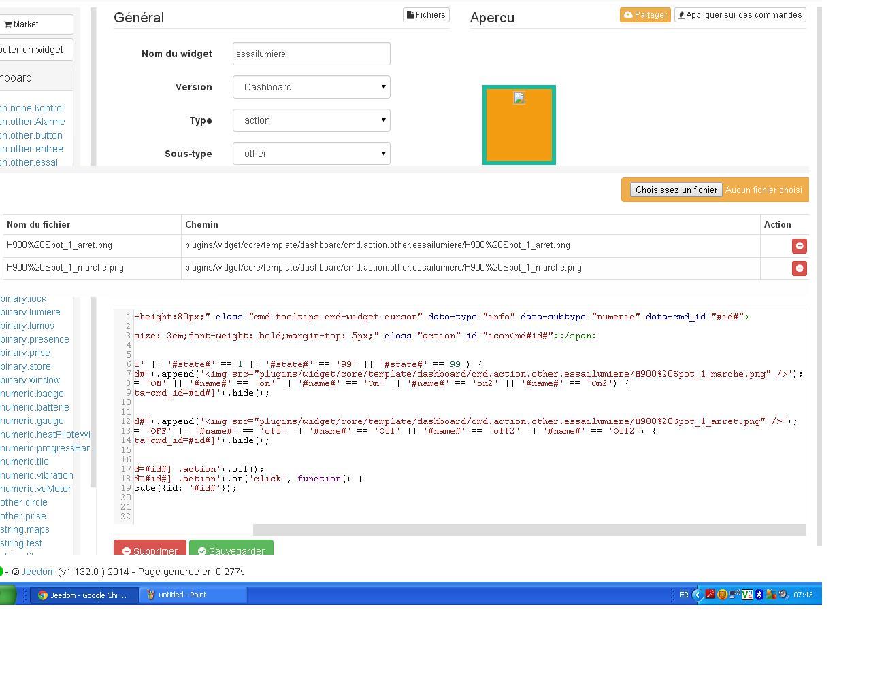Open the binary.lumos widget

tap(27, 326)
